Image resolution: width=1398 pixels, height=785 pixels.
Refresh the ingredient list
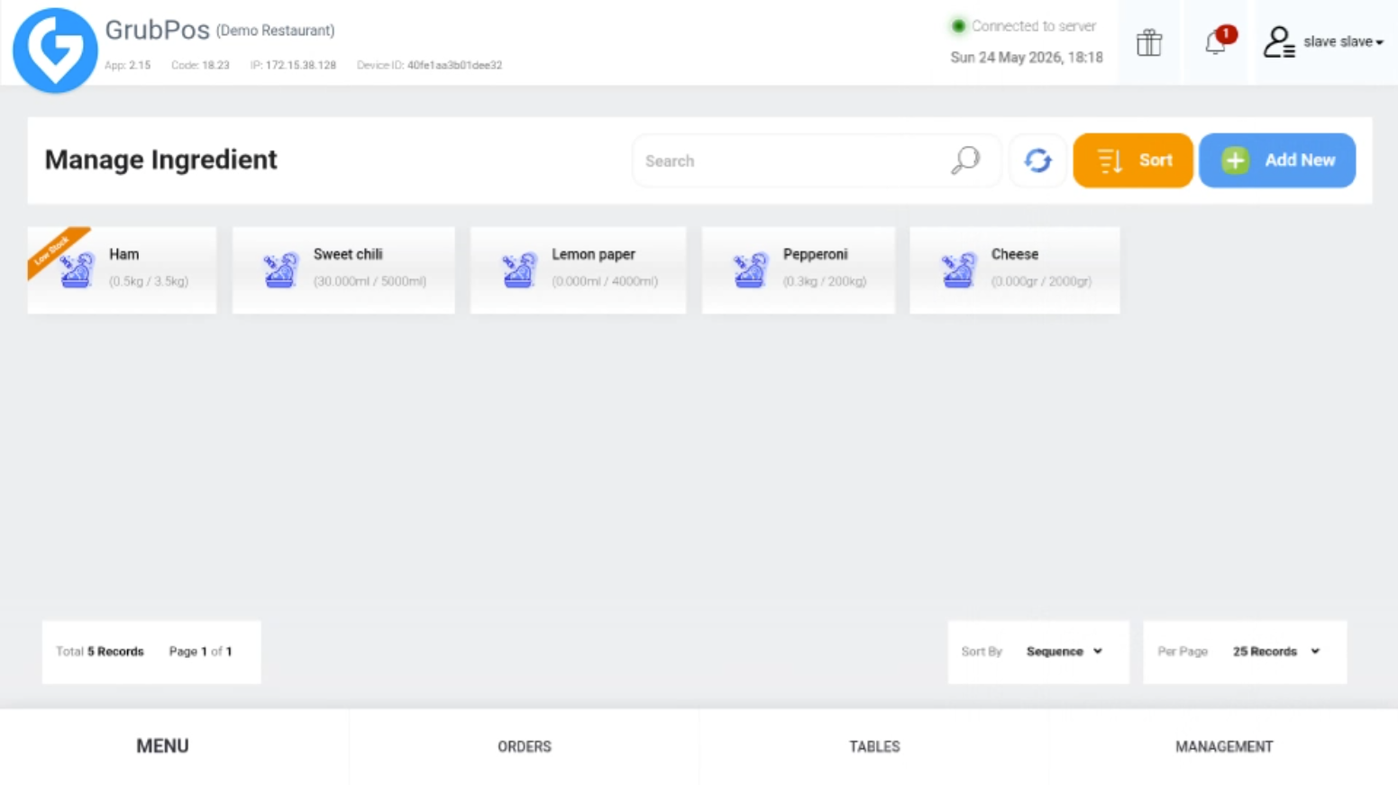click(x=1037, y=160)
